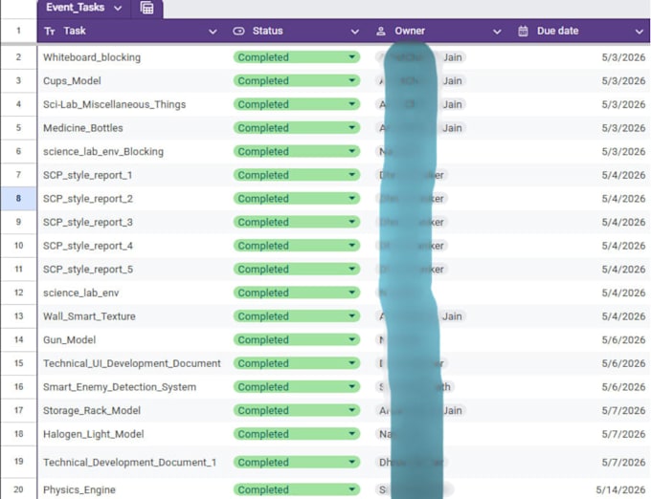The image size is (651, 499).
Task: Select the SCP_style_report_5 task cell
Action: coord(132,270)
